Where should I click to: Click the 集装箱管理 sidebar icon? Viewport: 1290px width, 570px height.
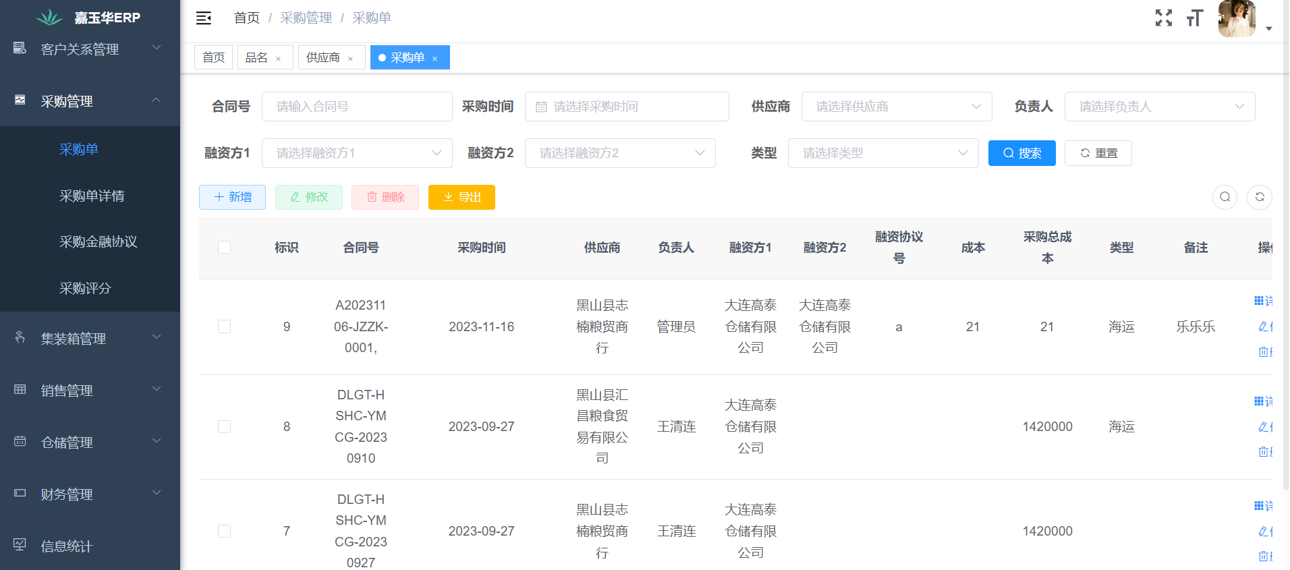coord(20,337)
